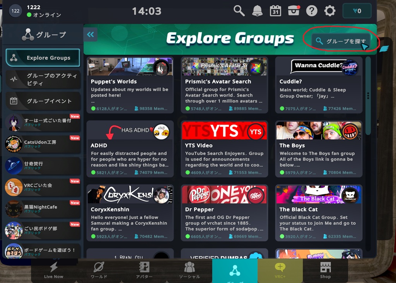This screenshot has height=283, width=396.
Task: Open the ADHD group card
Action: 130,149
